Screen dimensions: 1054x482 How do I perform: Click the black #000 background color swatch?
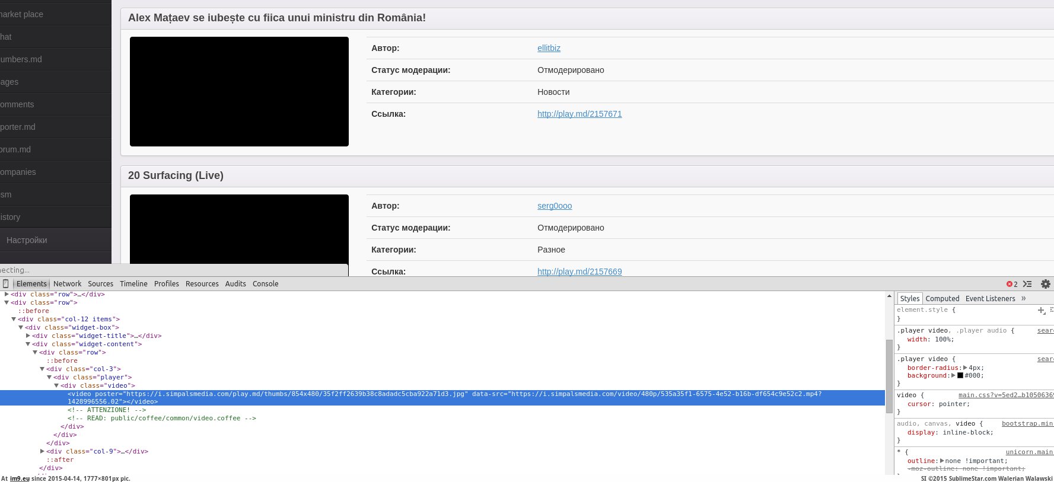960,375
